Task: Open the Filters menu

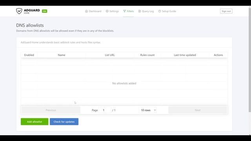Action: (x=128, y=11)
